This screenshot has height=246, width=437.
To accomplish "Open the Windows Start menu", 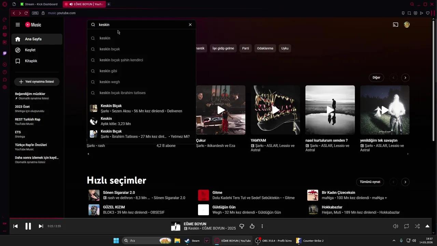I will [116, 241].
